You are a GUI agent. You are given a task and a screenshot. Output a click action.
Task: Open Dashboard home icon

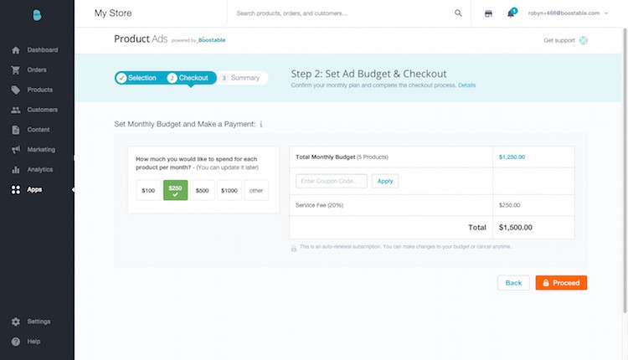pos(16,50)
